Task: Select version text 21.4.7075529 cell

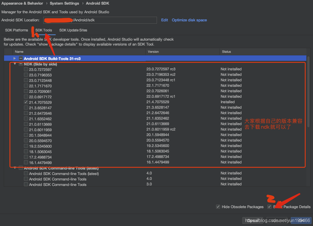Action: pos(158,102)
